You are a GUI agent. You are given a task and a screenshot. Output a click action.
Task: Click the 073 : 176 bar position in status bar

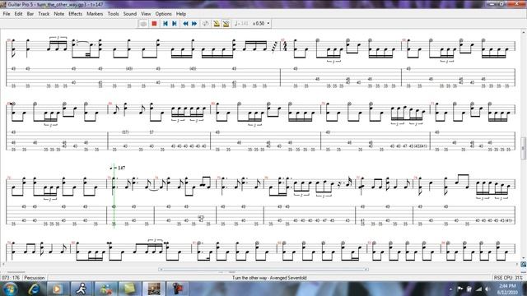pos(11,278)
